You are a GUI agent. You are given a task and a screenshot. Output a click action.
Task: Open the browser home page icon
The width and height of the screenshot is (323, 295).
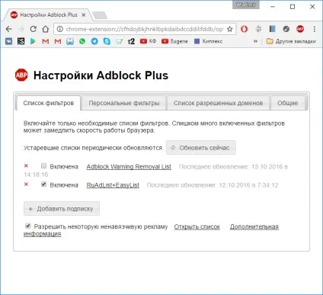45,29
